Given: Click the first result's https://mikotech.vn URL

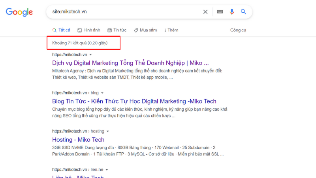Looking at the screenshot, I should pos(70,55).
